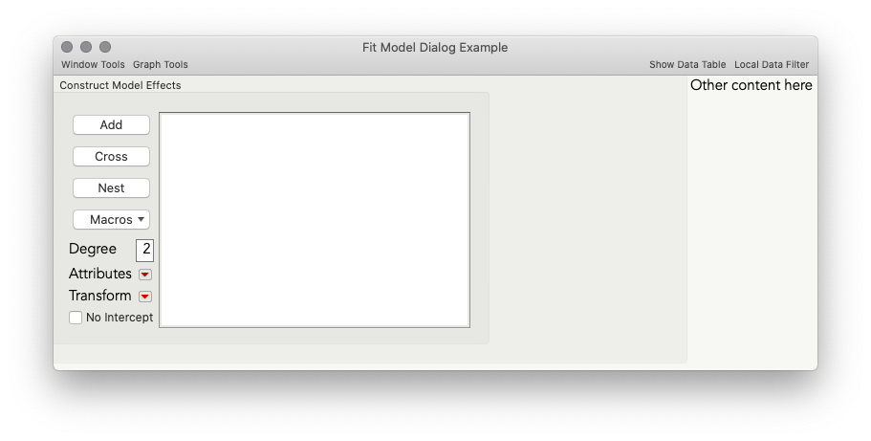Click the Other content here text
This screenshot has height=441, width=871.
click(x=751, y=85)
